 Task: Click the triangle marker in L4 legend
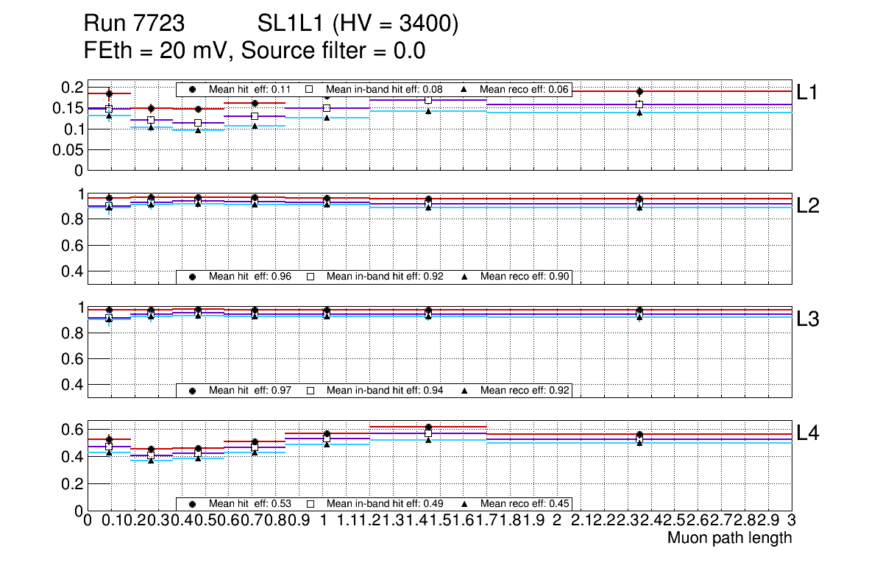464,504
